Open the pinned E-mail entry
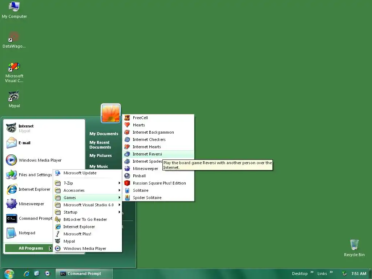 coord(44,143)
